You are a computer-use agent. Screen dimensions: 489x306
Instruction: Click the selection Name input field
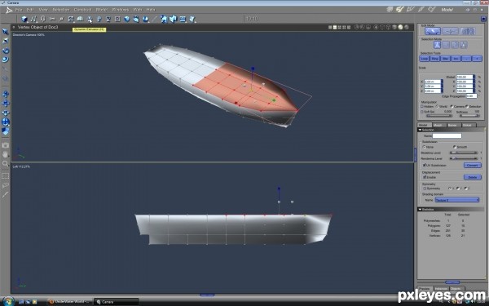pos(447,135)
